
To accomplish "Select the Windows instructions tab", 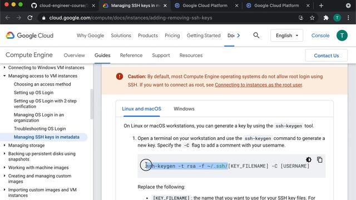I will tap(184, 109).
